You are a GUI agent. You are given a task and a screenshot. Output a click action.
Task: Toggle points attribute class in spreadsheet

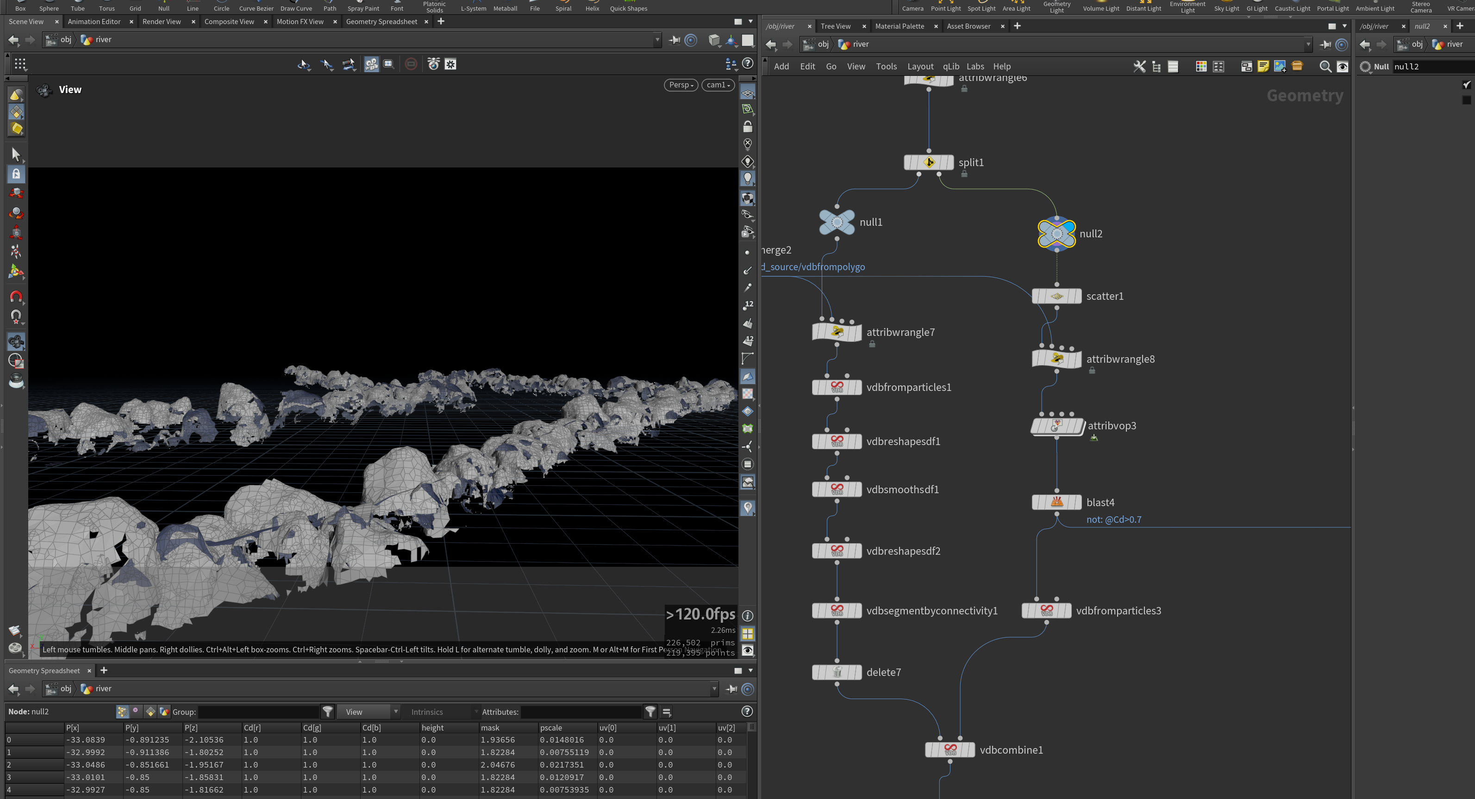pyautogui.click(x=122, y=712)
